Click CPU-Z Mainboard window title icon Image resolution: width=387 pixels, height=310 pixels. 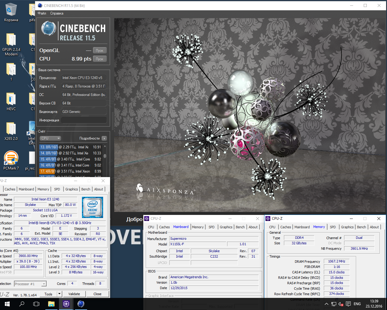147,219
